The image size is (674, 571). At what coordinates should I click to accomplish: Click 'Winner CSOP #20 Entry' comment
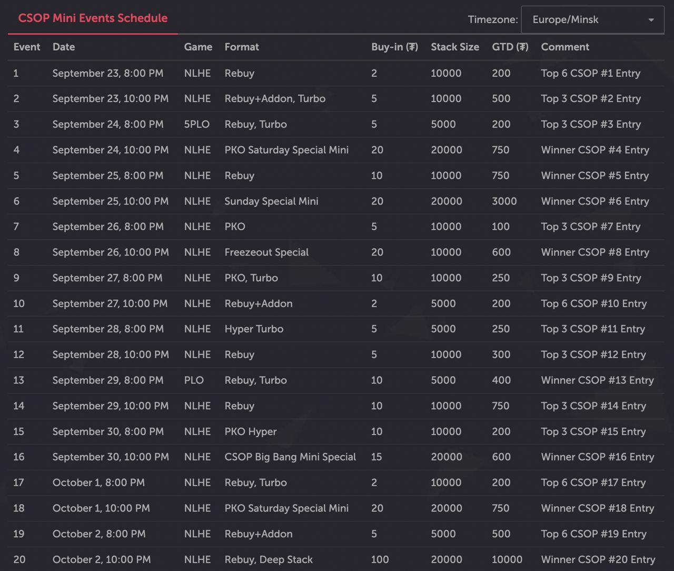point(598,559)
